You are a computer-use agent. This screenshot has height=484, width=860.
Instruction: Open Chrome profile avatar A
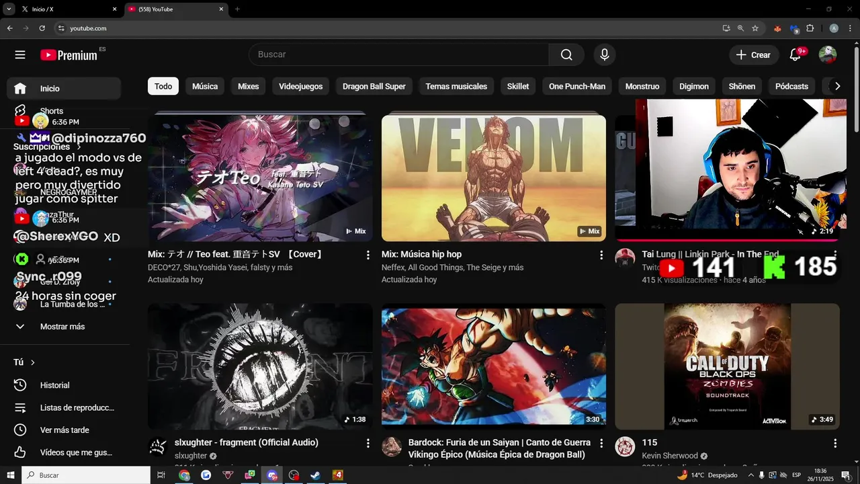(x=834, y=28)
